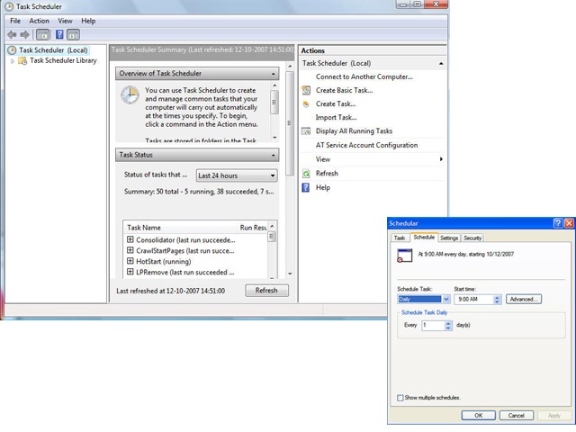The height and width of the screenshot is (432, 576).
Task: Click the blue Help icon in Actions pane
Action: pyautogui.click(x=306, y=187)
